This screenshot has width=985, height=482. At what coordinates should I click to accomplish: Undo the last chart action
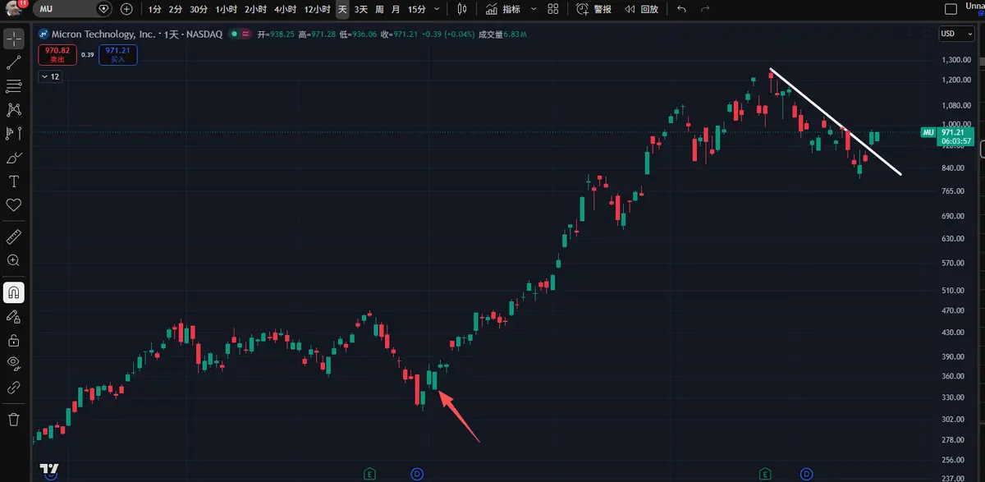681,9
